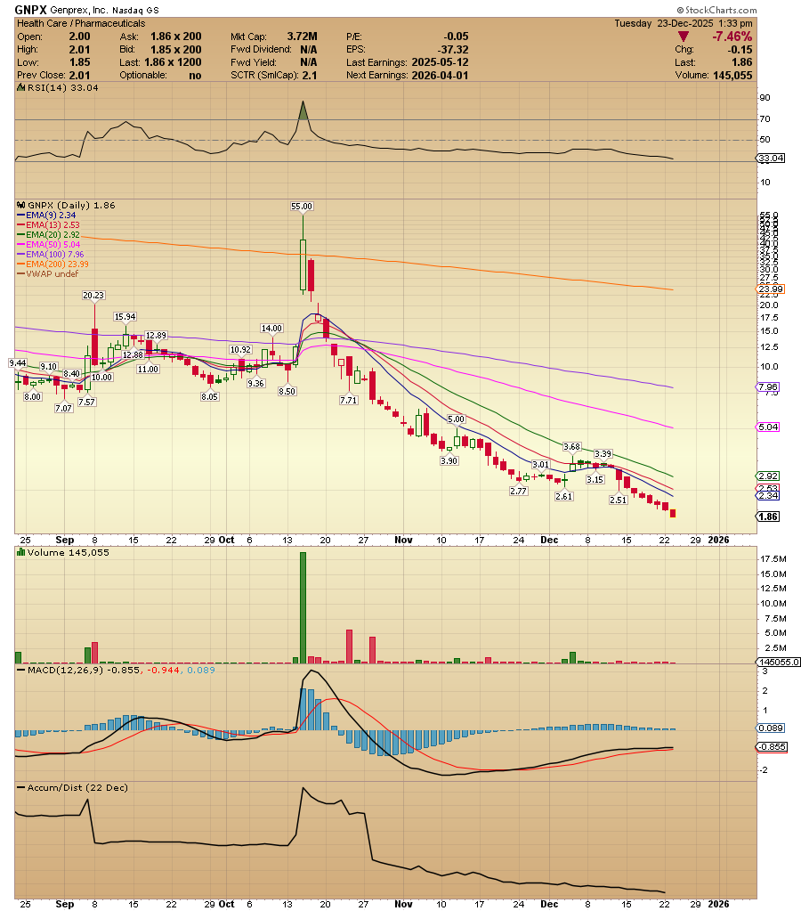Screen dimensions: 801x911
Task: Click the Ask quote 1.86 x 200
Action: pos(176,37)
